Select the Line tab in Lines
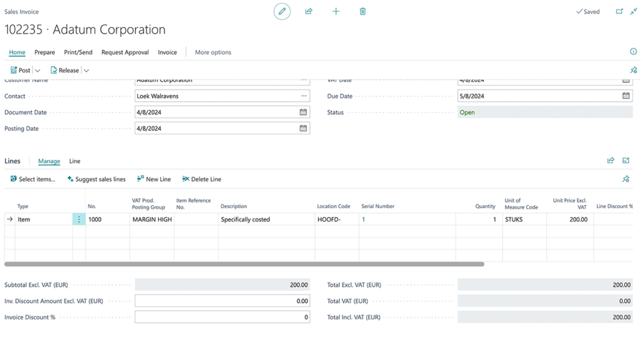 (75, 161)
